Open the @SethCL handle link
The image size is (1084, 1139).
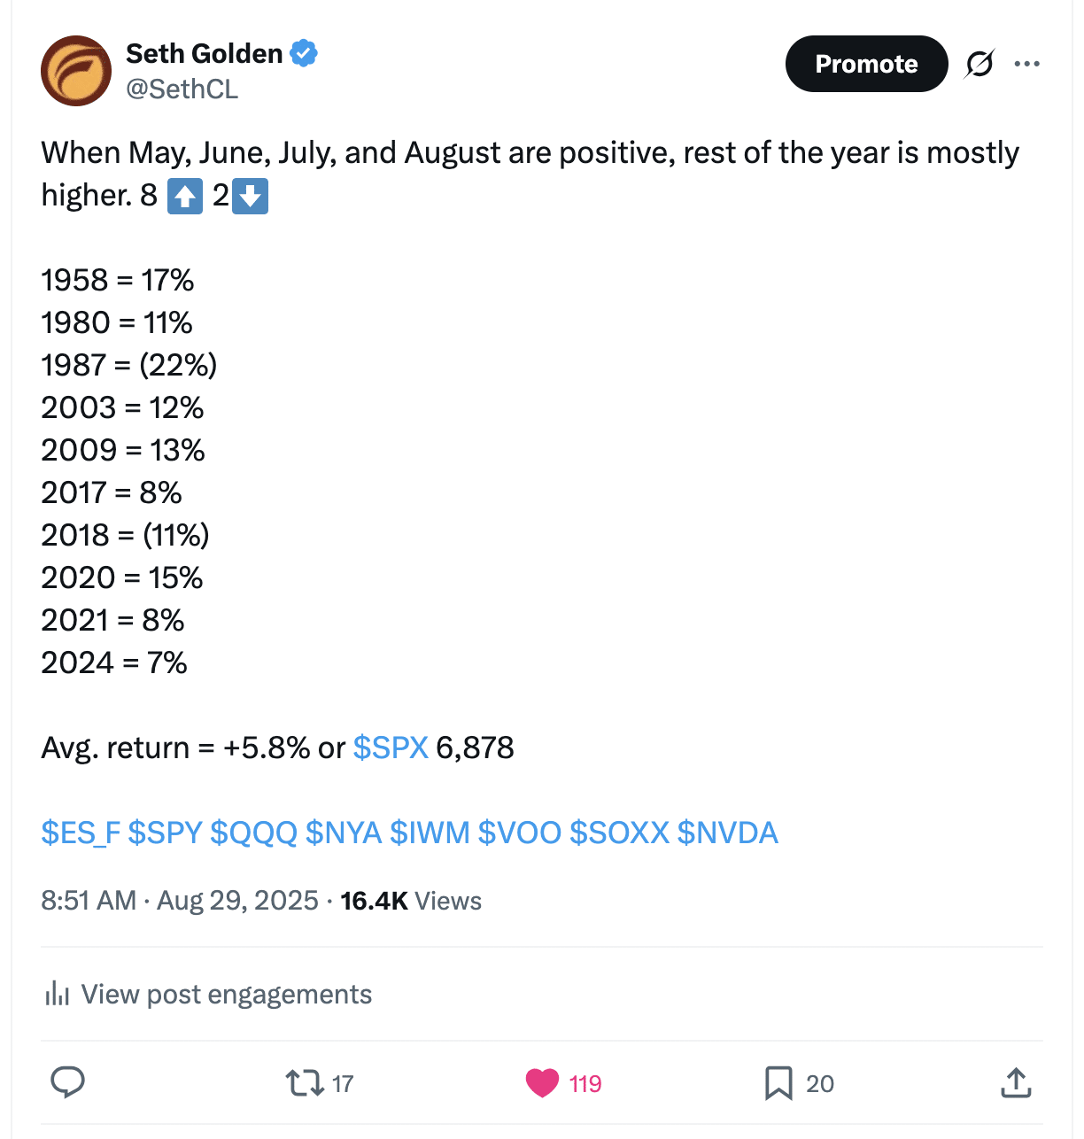182,89
